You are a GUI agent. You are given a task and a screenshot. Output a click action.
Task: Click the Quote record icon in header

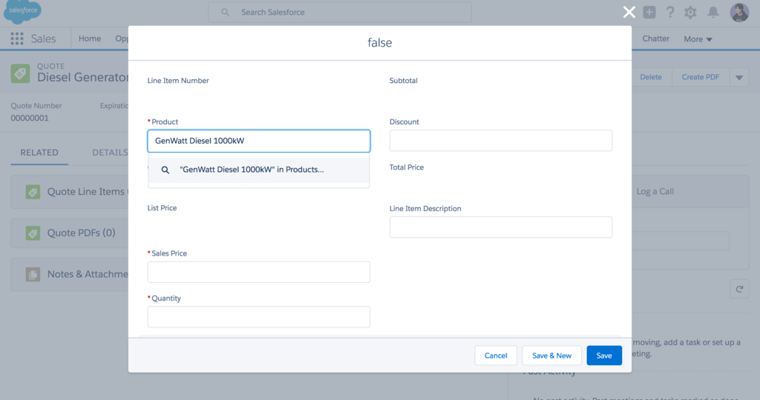tap(20, 73)
